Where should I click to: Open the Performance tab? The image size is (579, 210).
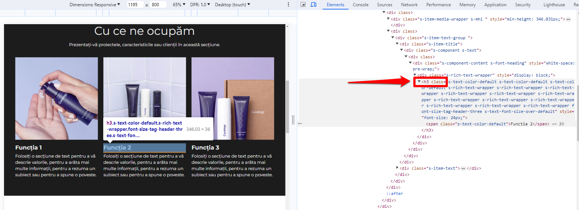click(439, 5)
